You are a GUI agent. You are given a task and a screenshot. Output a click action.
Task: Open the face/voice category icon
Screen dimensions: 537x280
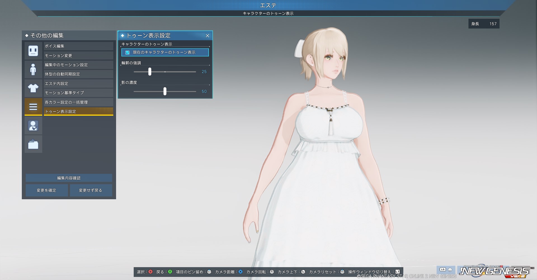pyautogui.click(x=33, y=51)
